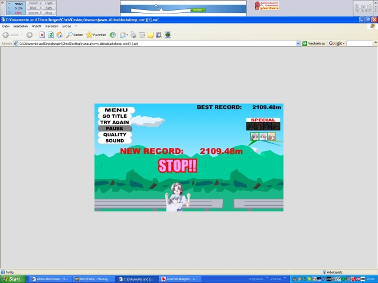Click the Windows Start button
This screenshot has width=378, height=283.
pos(13,279)
